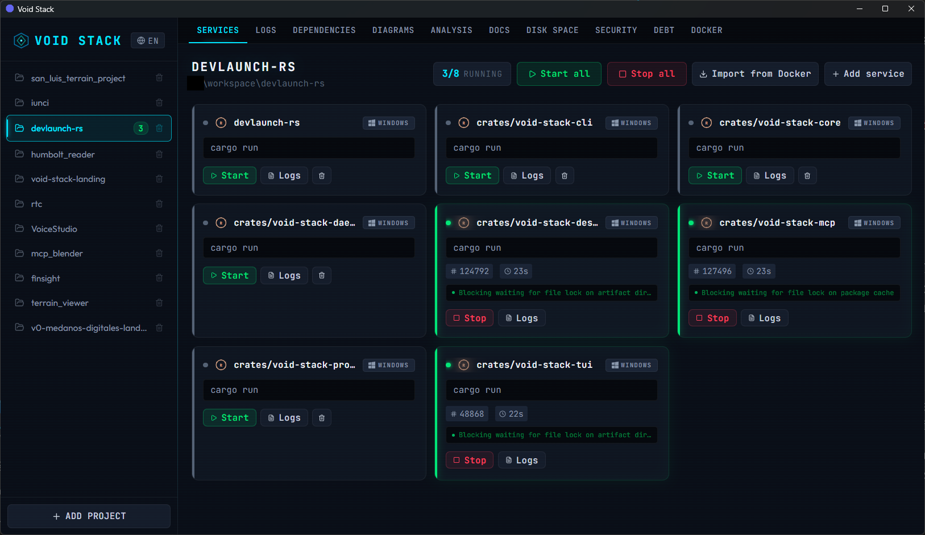Viewport: 925px width, 535px height.
Task: Open the Diagrams tab
Action: coord(393,30)
